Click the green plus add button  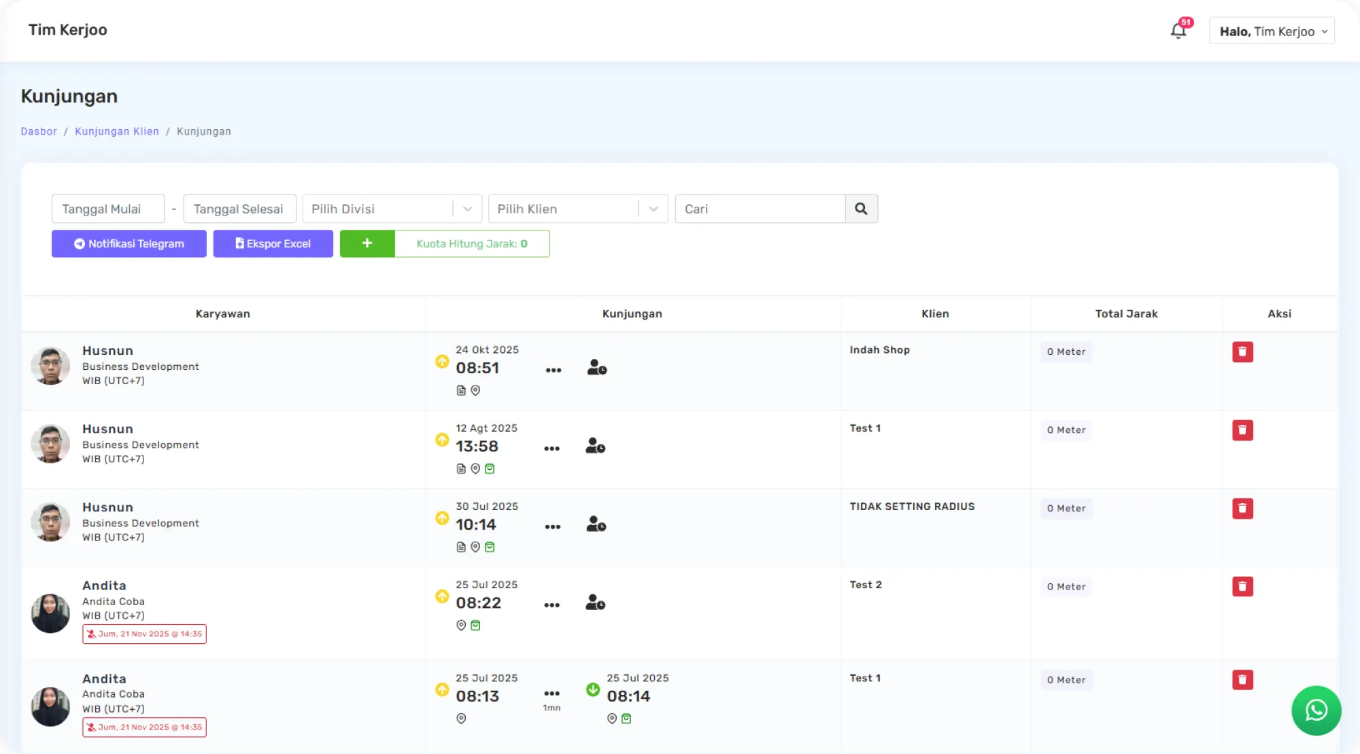point(367,243)
